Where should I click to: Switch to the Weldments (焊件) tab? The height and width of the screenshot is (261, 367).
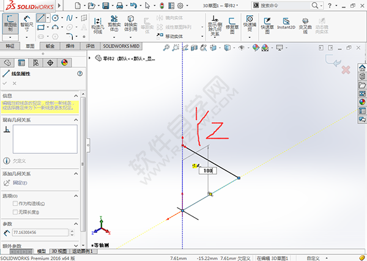point(70,46)
